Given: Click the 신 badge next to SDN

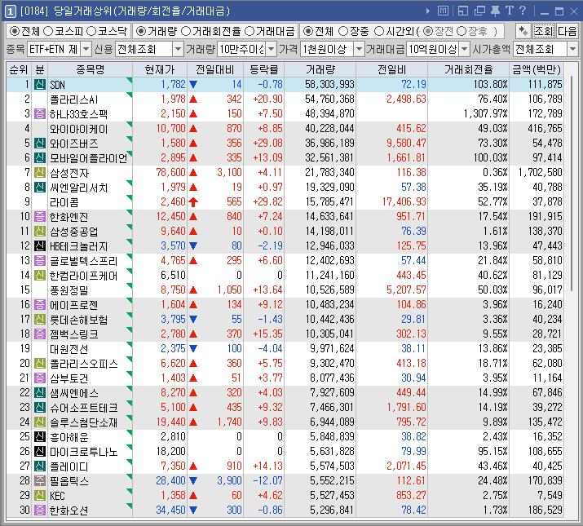Looking at the screenshot, I should 40,85.
